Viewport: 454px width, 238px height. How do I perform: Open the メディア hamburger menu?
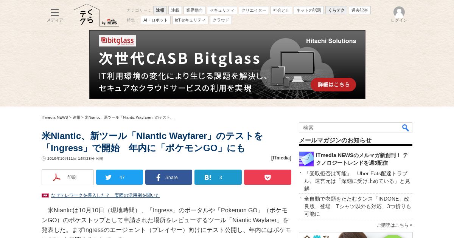coord(55,15)
